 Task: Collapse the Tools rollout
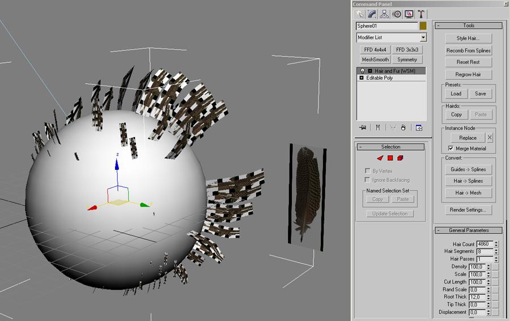469,25
